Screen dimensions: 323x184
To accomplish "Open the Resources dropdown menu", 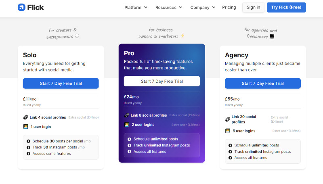I will (x=169, y=7).
